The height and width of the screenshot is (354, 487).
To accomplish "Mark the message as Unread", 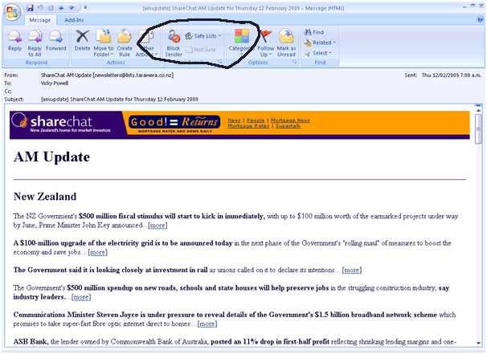I will (287, 40).
